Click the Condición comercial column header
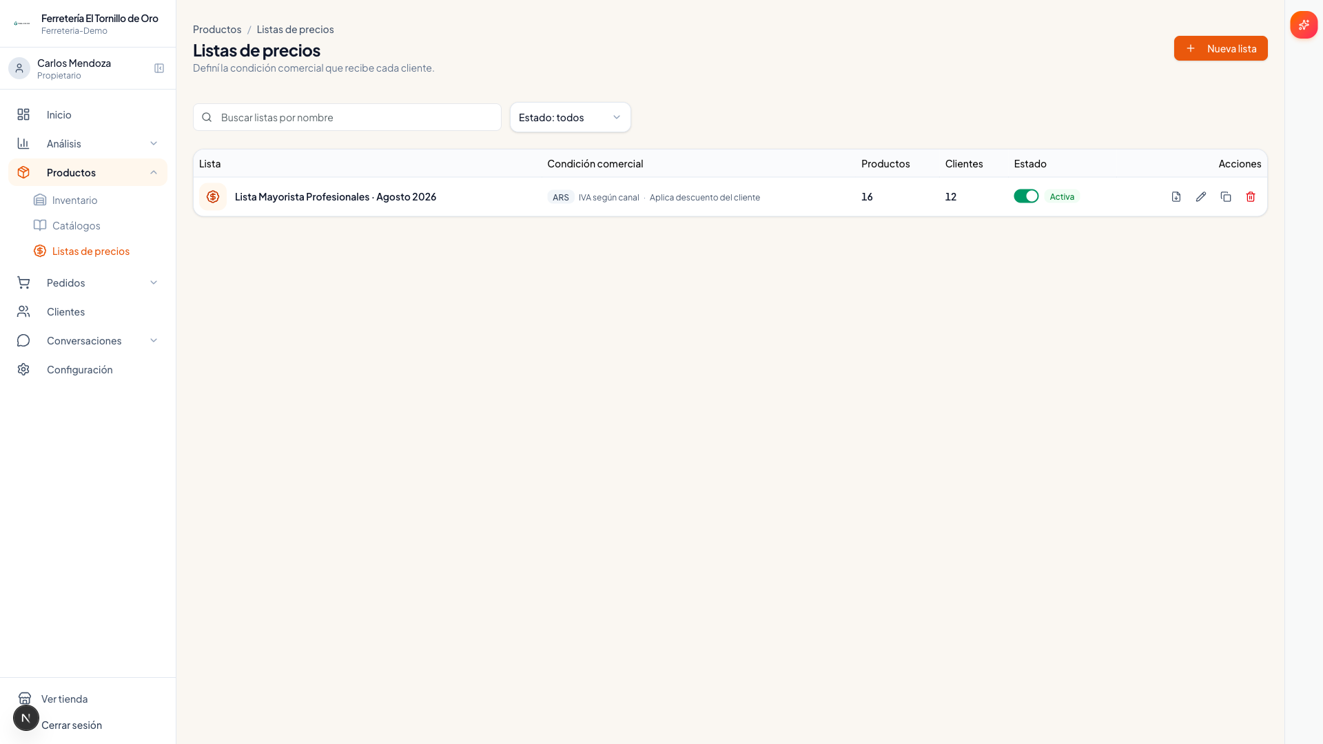Image resolution: width=1323 pixels, height=744 pixels. click(x=595, y=163)
